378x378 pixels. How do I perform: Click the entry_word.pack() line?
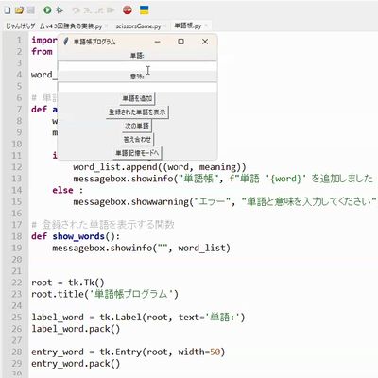[76, 364]
